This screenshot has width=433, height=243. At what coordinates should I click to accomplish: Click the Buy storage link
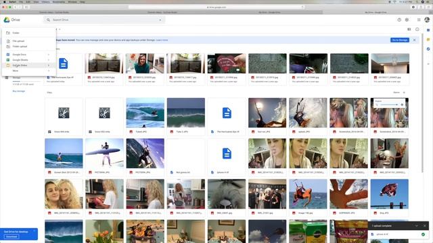coord(19,91)
